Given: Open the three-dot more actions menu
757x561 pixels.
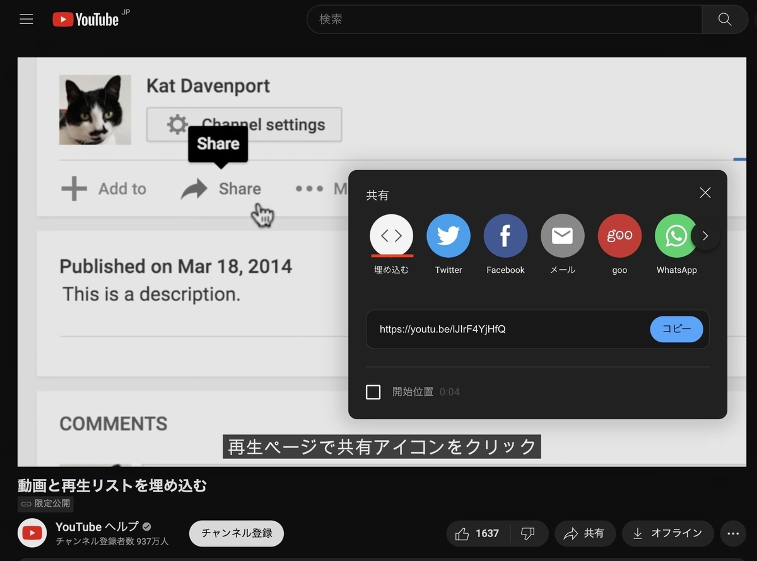Looking at the screenshot, I should click(733, 534).
